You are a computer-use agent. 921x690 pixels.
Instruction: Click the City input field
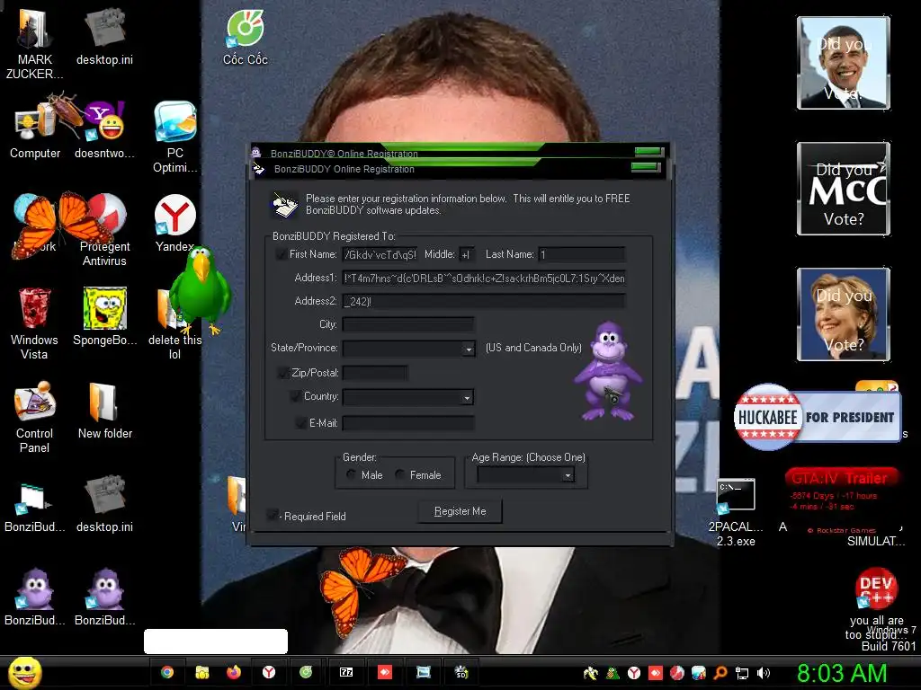pos(408,323)
